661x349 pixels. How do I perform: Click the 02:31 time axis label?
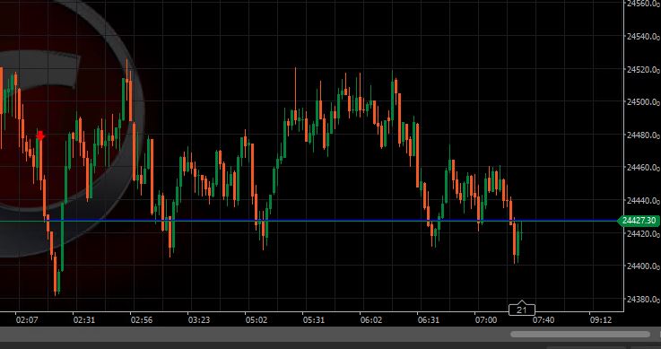coord(84,320)
